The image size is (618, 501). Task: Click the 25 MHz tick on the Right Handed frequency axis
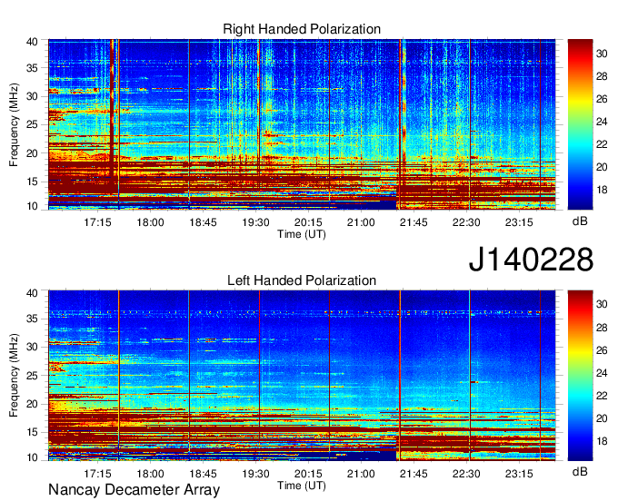pyautogui.click(x=32, y=124)
